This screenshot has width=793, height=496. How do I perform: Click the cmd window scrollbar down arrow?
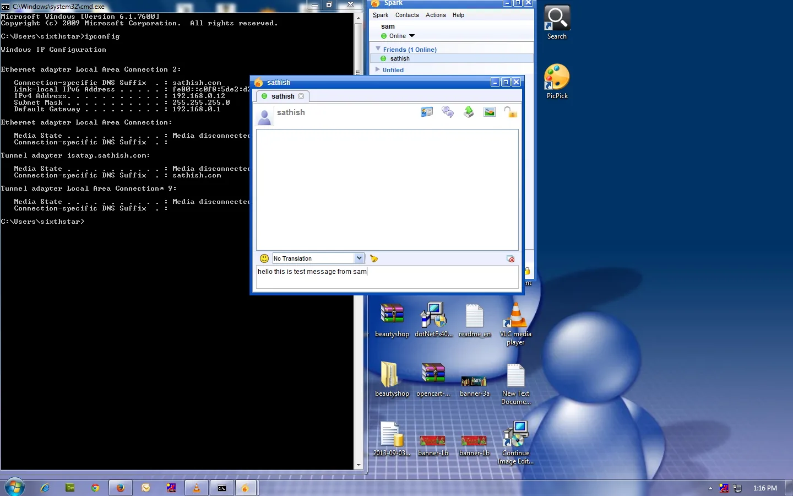pos(359,465)
